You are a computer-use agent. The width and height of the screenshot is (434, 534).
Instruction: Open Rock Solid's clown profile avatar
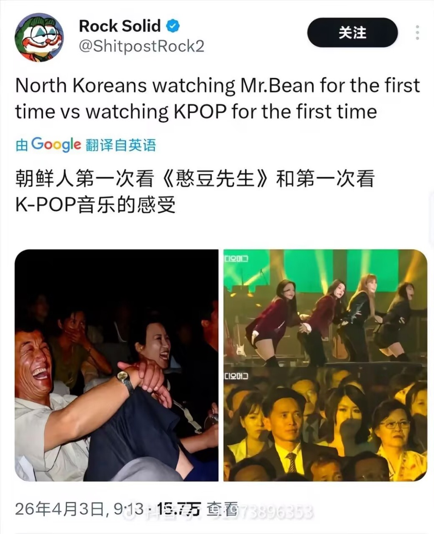point(39,37)
